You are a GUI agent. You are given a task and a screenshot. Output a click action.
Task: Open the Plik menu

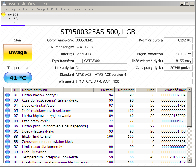5,9
